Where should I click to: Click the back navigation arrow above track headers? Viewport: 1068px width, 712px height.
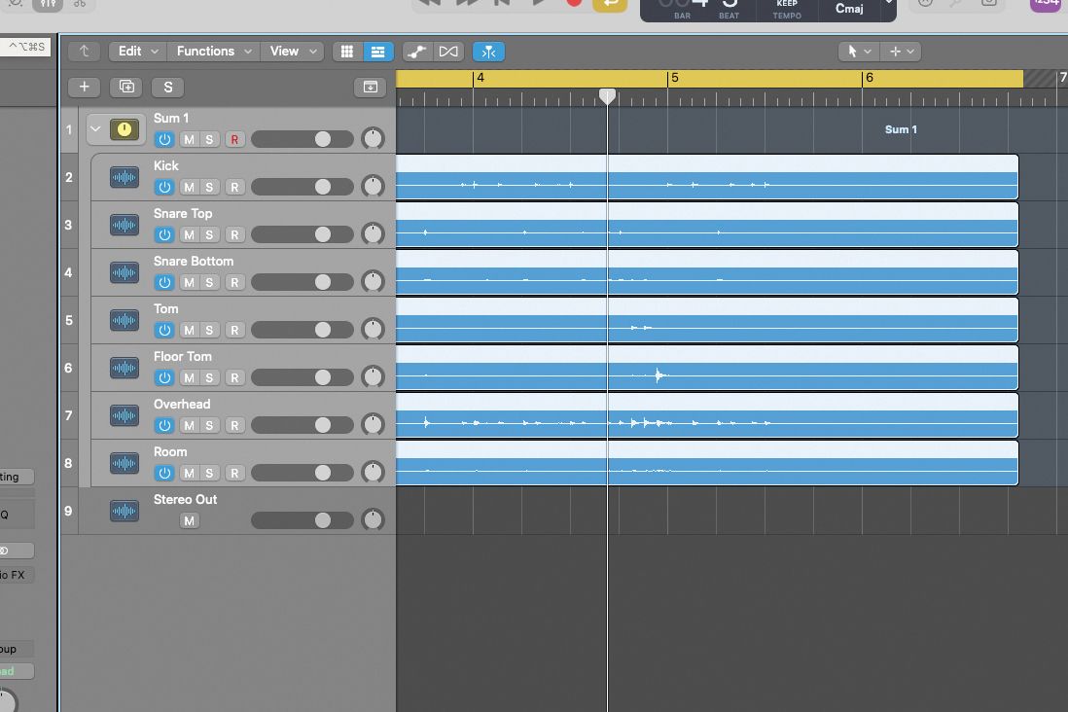(84, 51)
